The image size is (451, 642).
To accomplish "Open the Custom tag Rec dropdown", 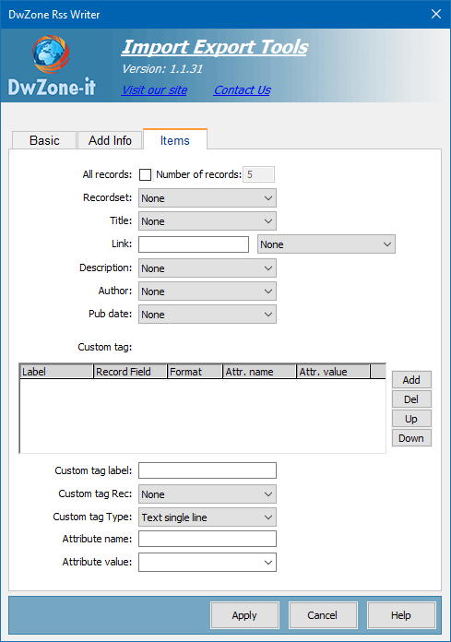I will tap(208, 494).
